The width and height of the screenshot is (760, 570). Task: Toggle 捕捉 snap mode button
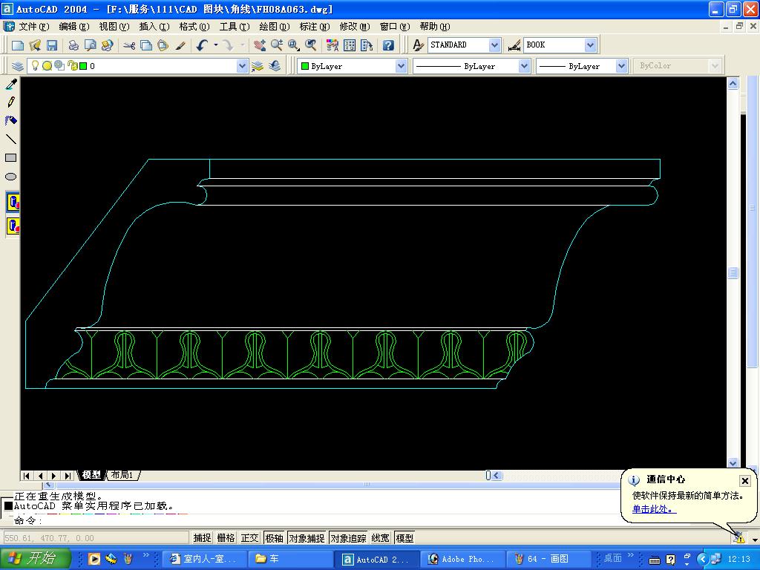click(x=202, y=538)
